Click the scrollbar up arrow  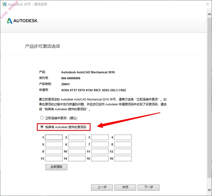pyautogui.click(x=209, y=14)
